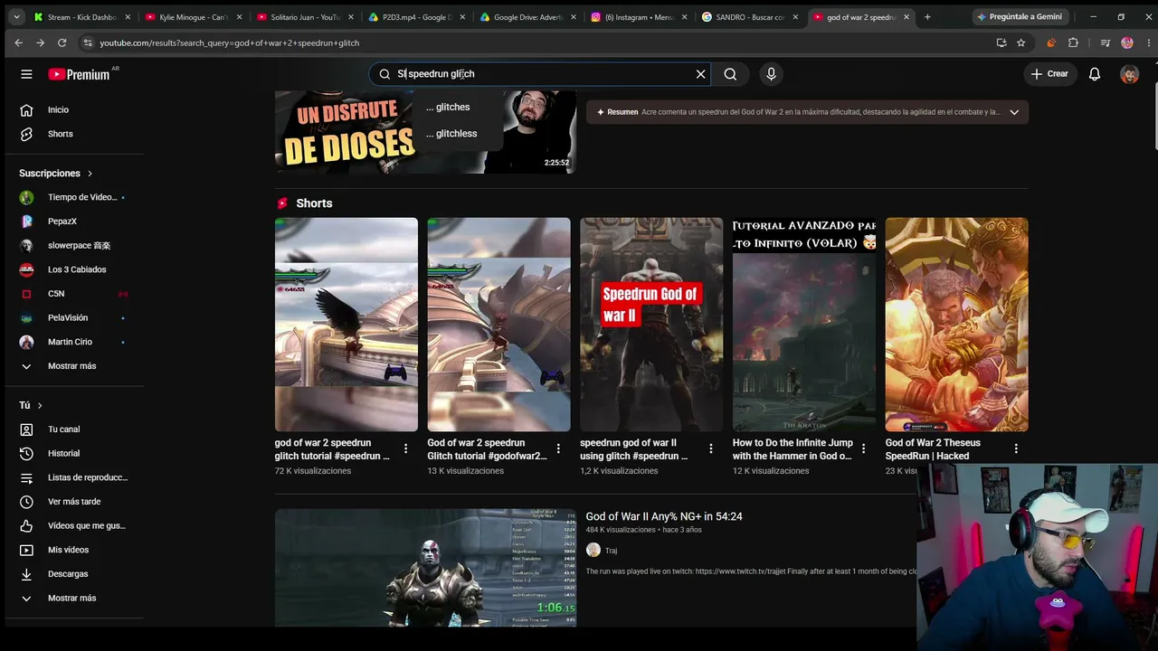Play the Infinite Jump with the Hammer short
This screenshot has width=1158, height=651.
pos(804,325)
